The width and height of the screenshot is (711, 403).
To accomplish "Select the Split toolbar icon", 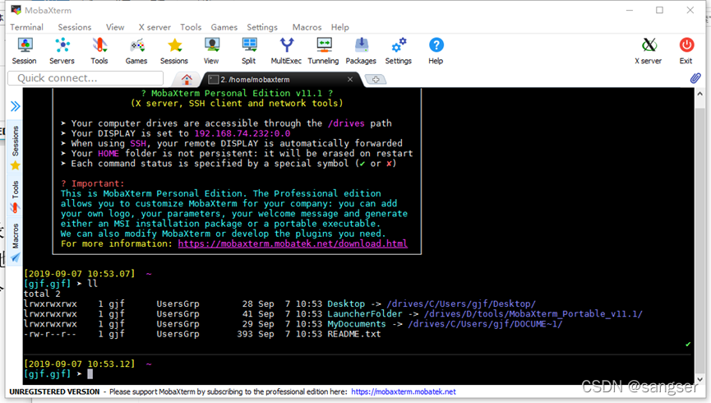I will (249, 51).
